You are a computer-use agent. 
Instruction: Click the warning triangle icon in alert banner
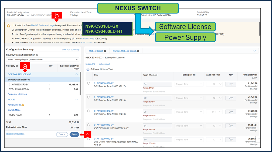[x=8, y=26]
